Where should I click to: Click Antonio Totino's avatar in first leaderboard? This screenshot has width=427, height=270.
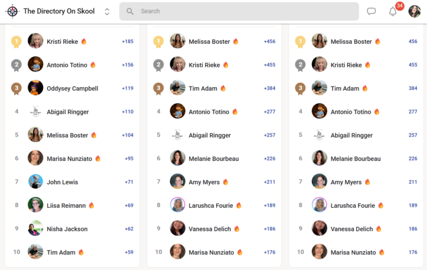click(36, 65)
